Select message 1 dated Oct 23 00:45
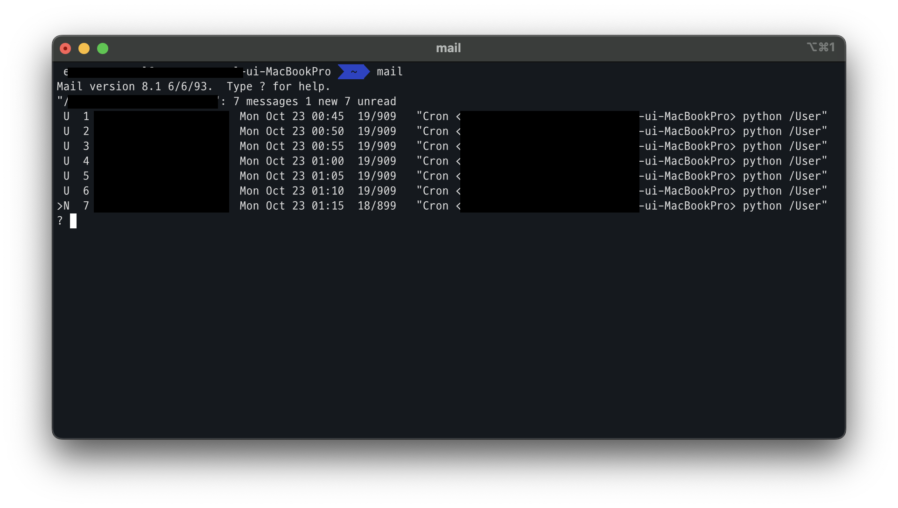Viewport: 898px width, 508px height. pyautogui.click(x=291, y=117)
